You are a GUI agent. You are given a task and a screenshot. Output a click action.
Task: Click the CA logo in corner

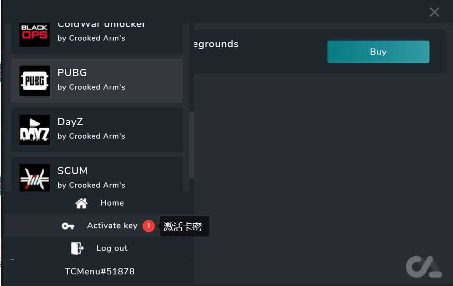[423, 267]
